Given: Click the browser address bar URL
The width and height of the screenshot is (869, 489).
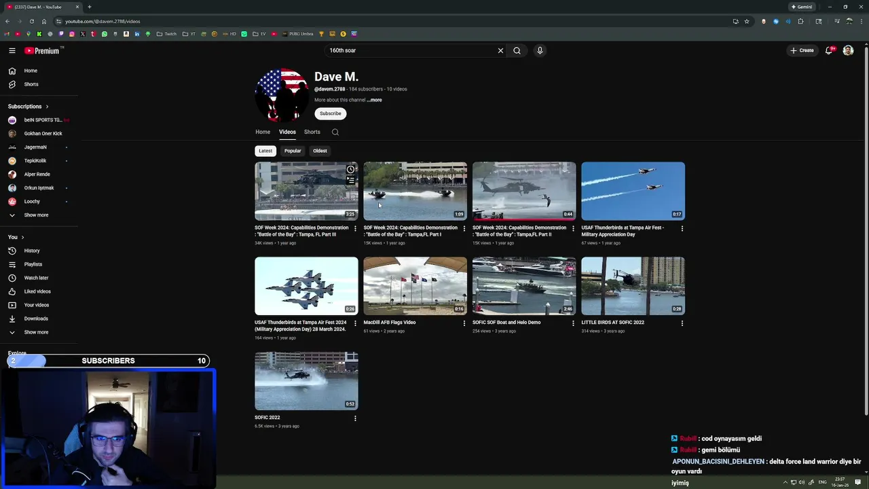Looking at the screenshot, I should coord(103,21).
